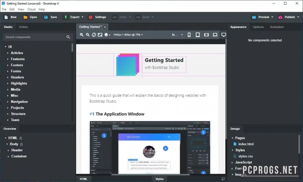Select the Team category

click(15, 120)
